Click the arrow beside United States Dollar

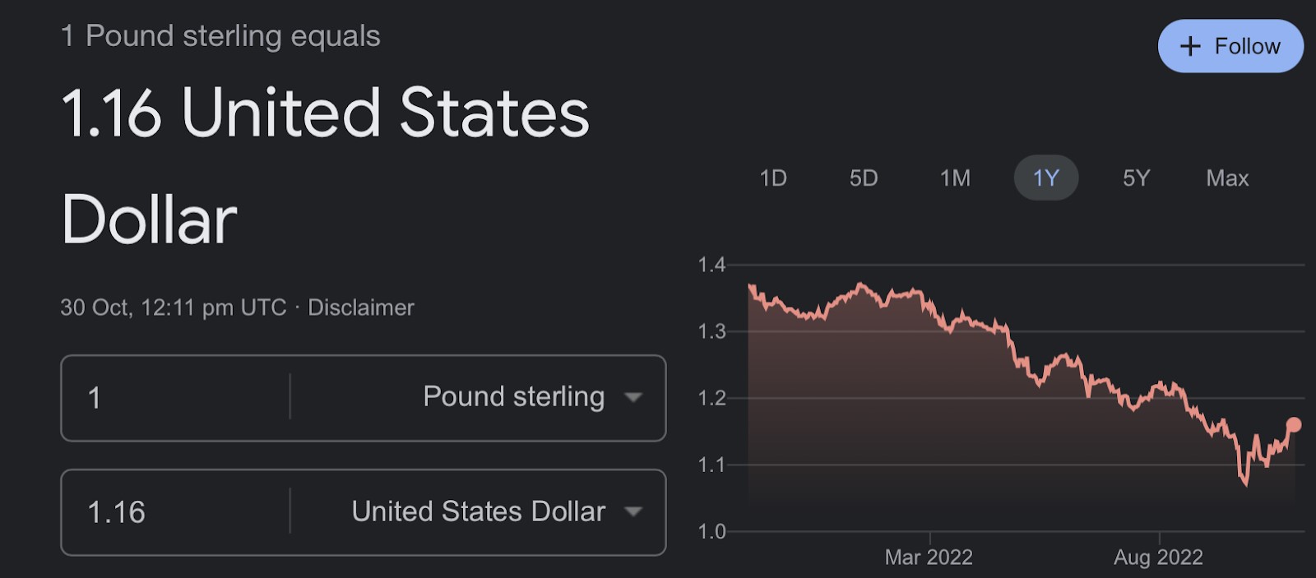(x=633, y=511)
